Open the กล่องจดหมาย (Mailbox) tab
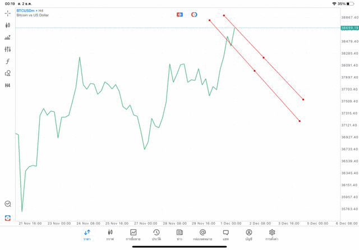This screenshot has height=250, width=359. (202, 235)
